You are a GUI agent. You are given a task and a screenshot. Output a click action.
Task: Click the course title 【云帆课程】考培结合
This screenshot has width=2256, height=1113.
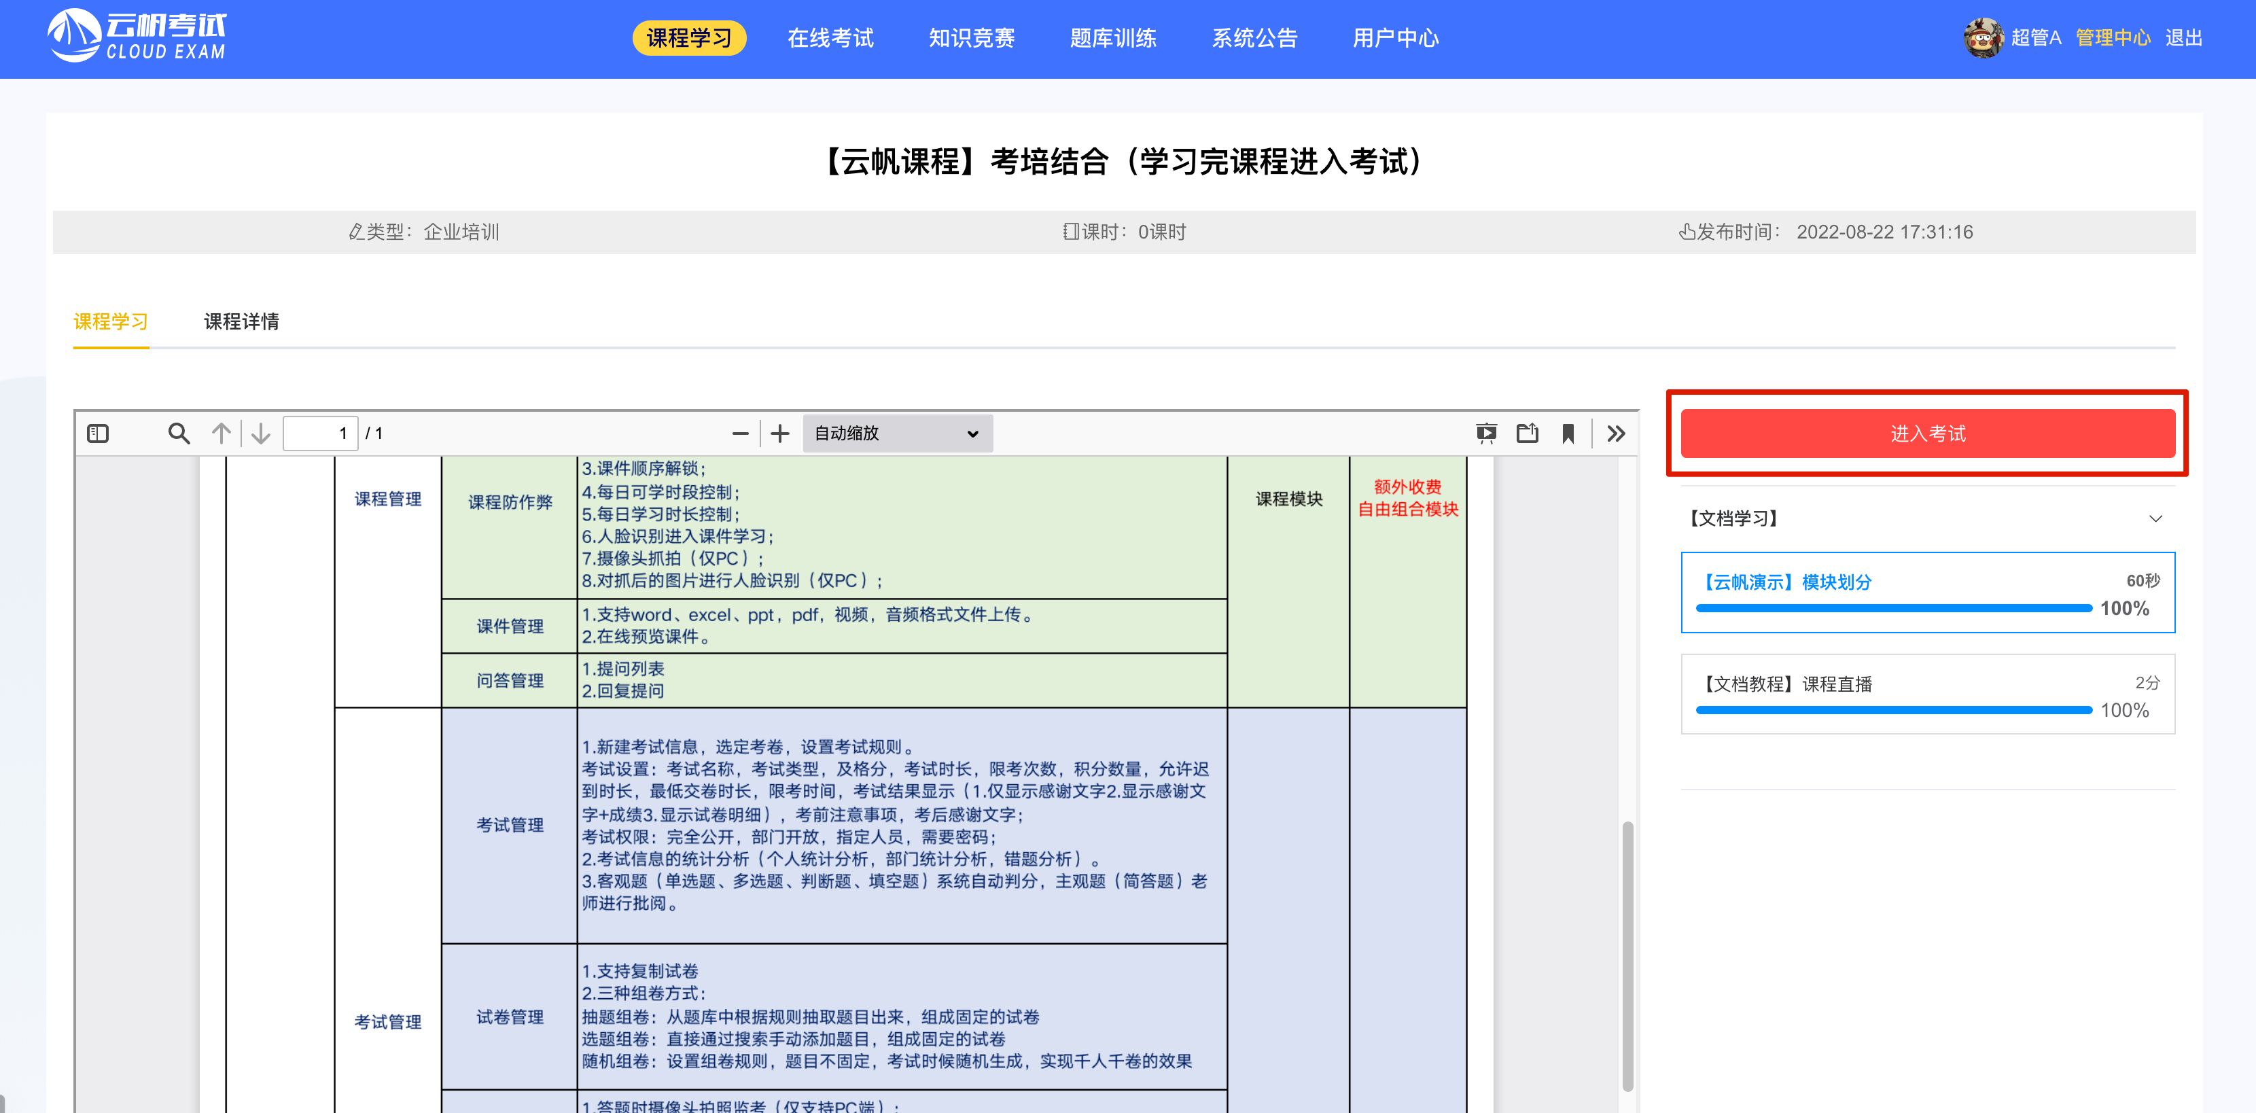[x=1124, y=161]
